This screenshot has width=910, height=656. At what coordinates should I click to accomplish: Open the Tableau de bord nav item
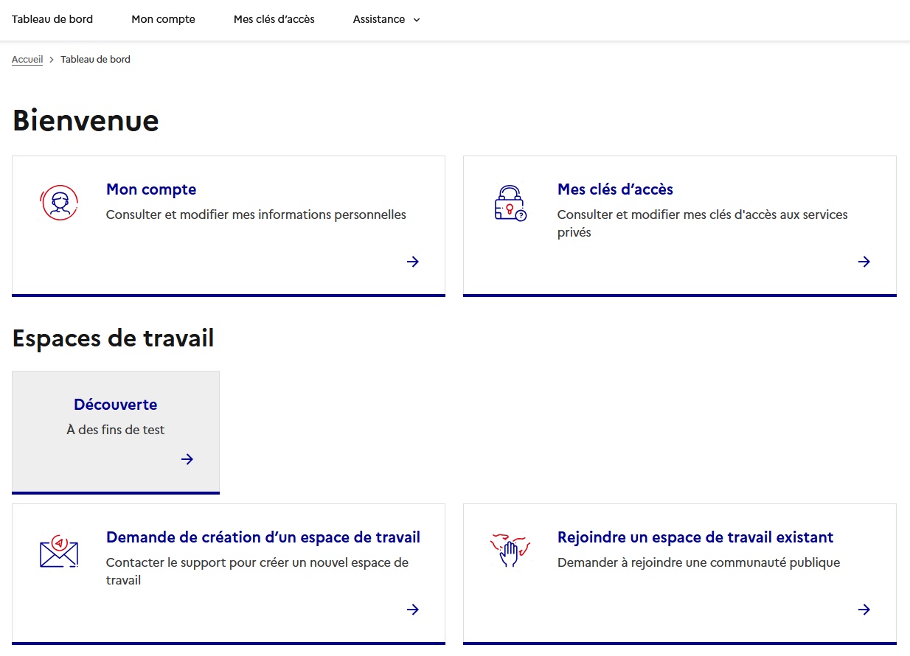pyautogui.click(x=52, y=19)
